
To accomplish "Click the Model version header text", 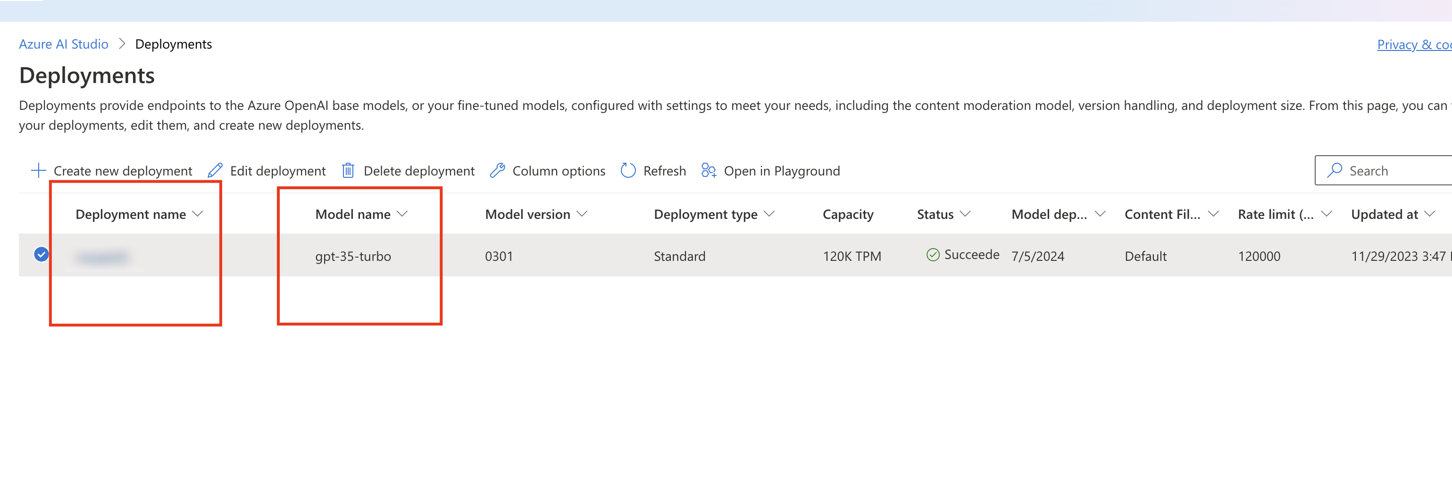I will click(527, 214).
